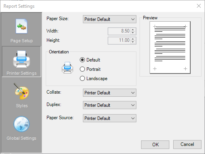Click the Duplex: label
The height and width of the screenshot is (154, 205).
coord(54,104)
